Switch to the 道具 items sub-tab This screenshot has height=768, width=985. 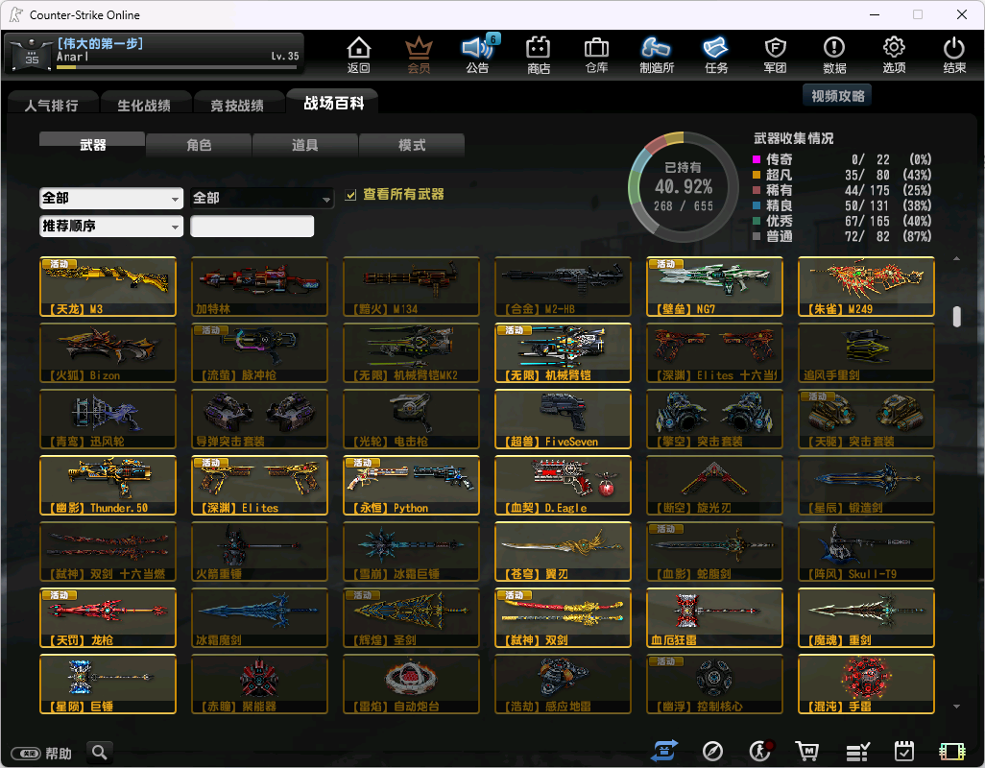pos(304,144)
